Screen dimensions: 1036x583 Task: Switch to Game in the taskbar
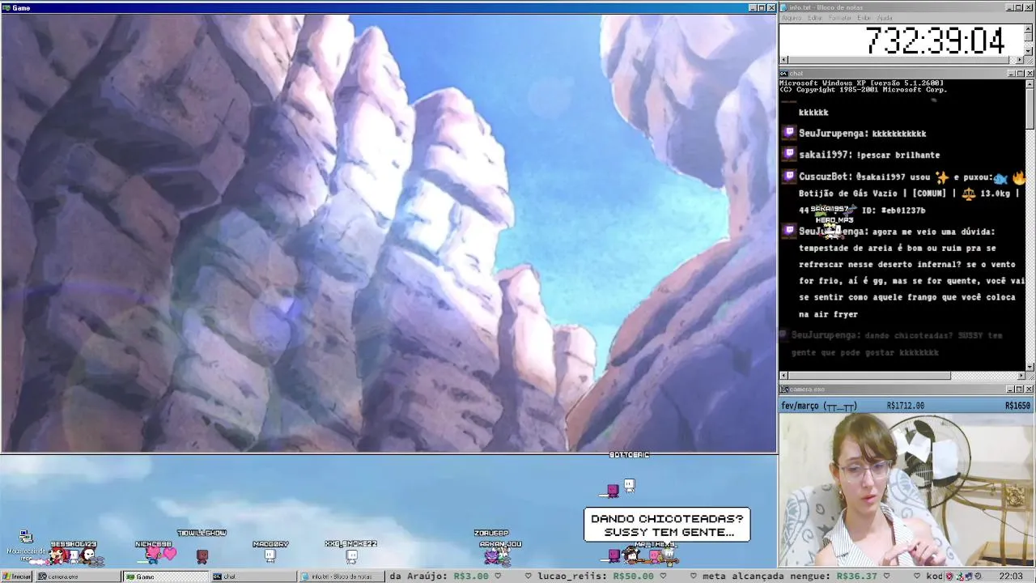[x=164, y=577]
